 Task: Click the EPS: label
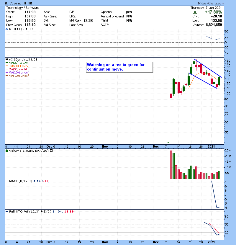[x=73, y=16]
